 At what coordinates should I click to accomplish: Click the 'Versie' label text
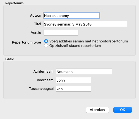click(x=36, y=33)
